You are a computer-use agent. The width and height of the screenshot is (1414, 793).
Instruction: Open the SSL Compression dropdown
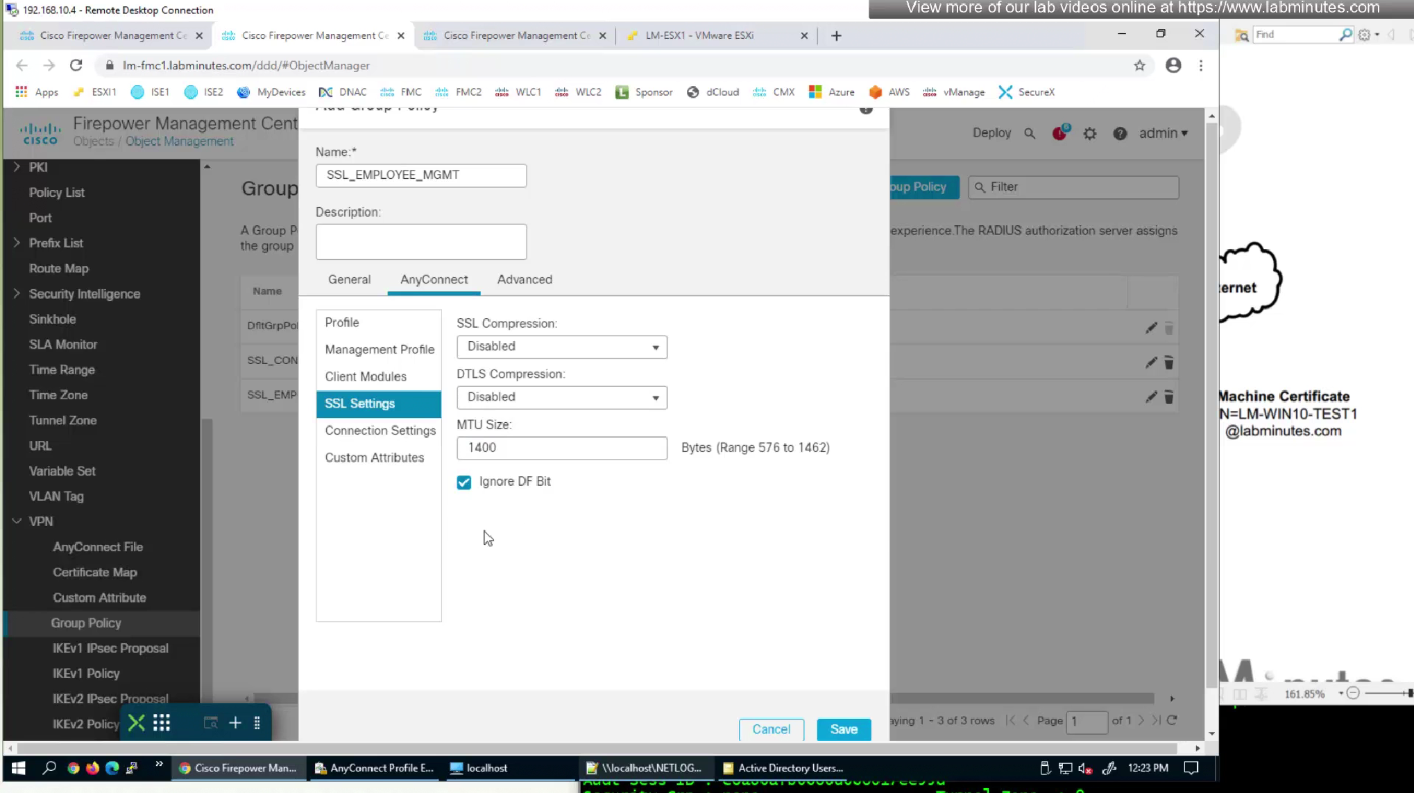[x=562, y=347]
